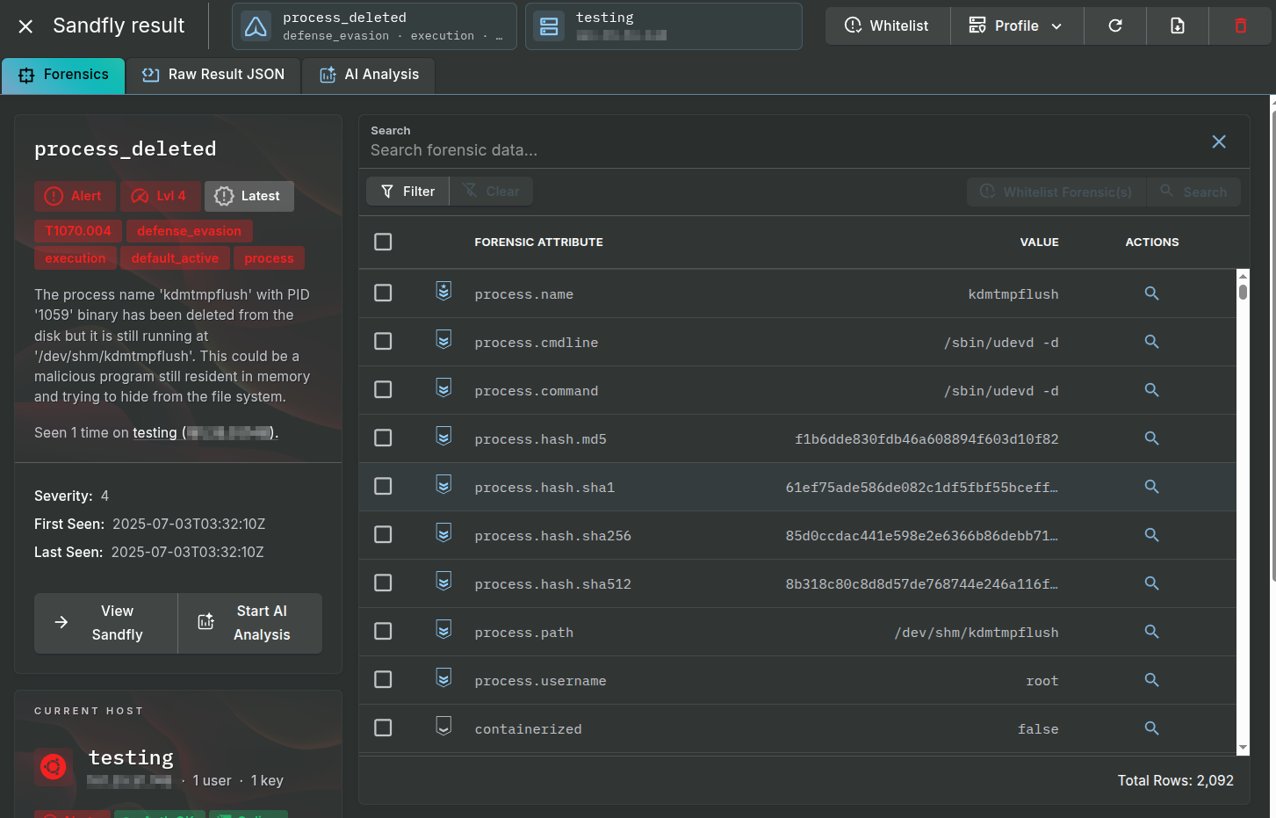The image size is (1276, 818).
Task: Close the Sandfly result view
Action: 25,26
